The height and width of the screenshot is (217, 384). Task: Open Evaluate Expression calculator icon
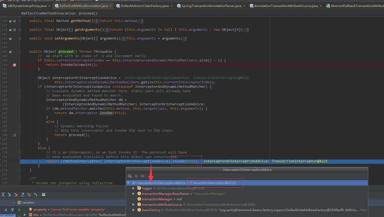click(43, 195)
